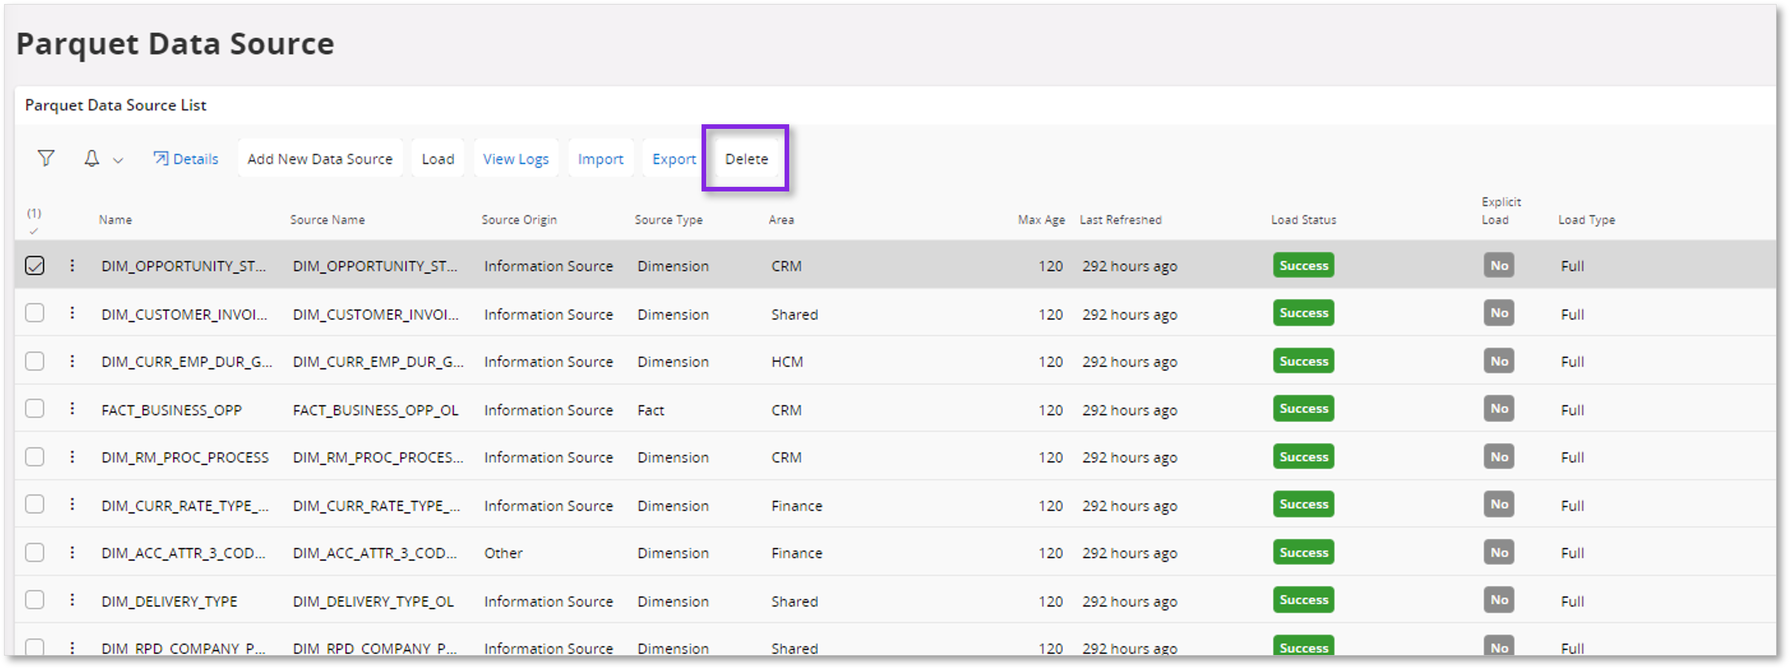Image resolution: width=1790 pixels, height=669 pixels.
Task: Open row menu for DIM_OPPORTUNITY_ST
Action: click(x=73, y=265)
